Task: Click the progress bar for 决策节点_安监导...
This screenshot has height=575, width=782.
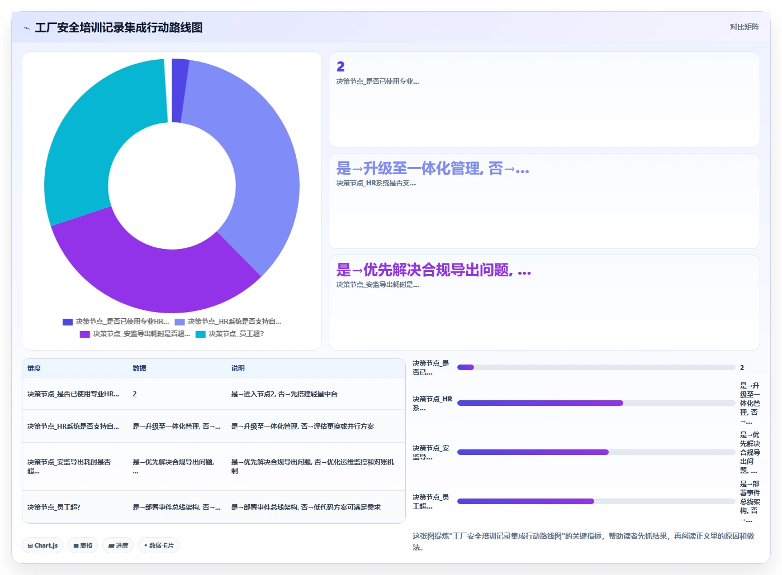Action: coord(596,452)
